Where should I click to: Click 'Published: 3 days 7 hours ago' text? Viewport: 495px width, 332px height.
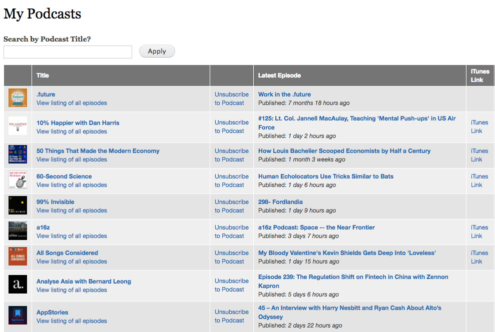(x=298, y=236)
